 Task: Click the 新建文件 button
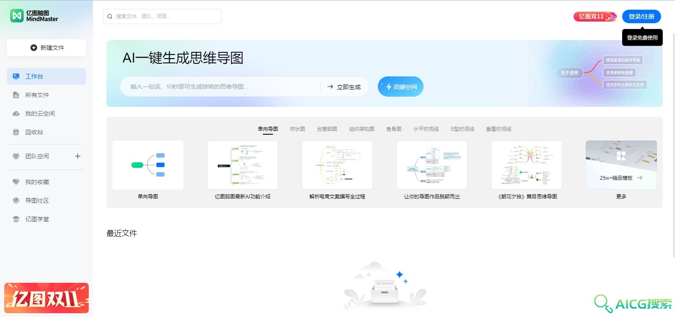click(46, 48)
